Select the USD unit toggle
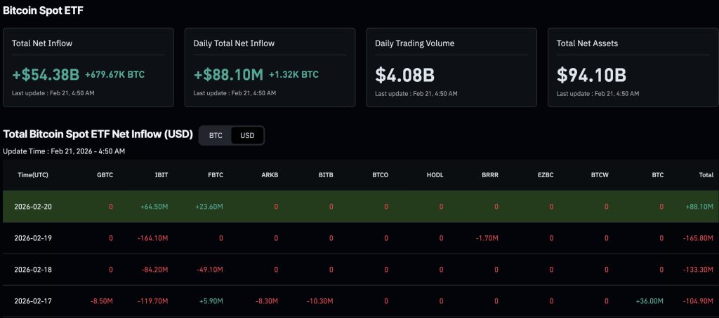The width and height of the screenshot is (719, 318). tap(247, 135)
